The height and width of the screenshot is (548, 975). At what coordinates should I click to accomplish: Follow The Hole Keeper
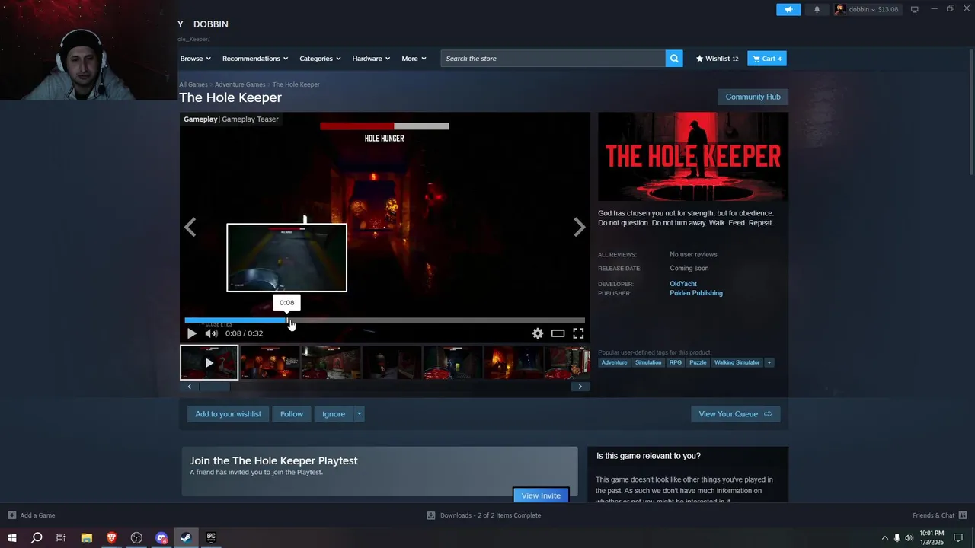coord(292,414)
